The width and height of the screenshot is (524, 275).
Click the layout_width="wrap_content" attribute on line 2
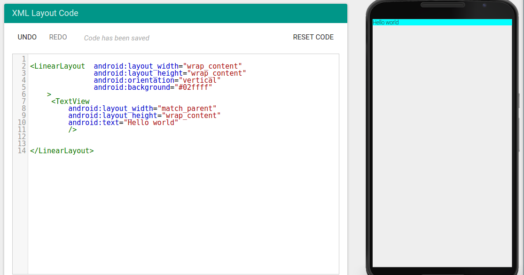point(168,66)
